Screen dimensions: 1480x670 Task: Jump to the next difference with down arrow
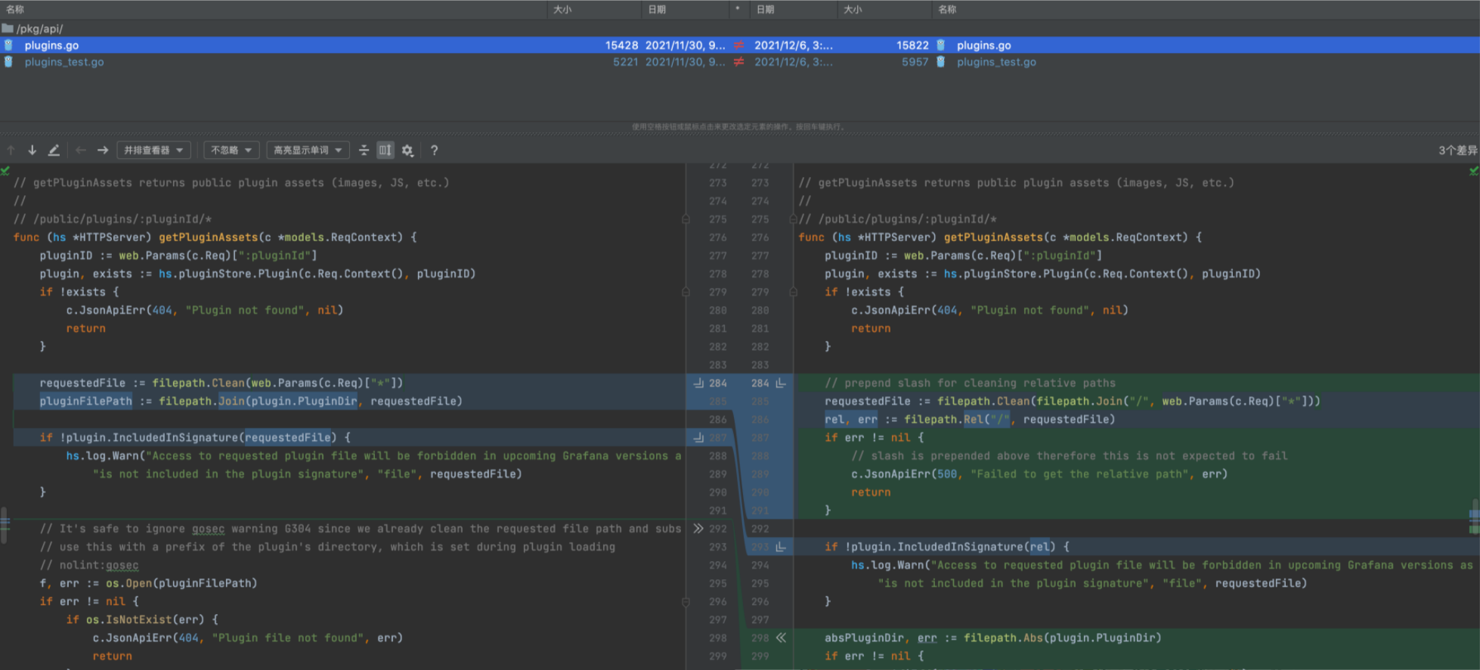click(x=32, y=150)
